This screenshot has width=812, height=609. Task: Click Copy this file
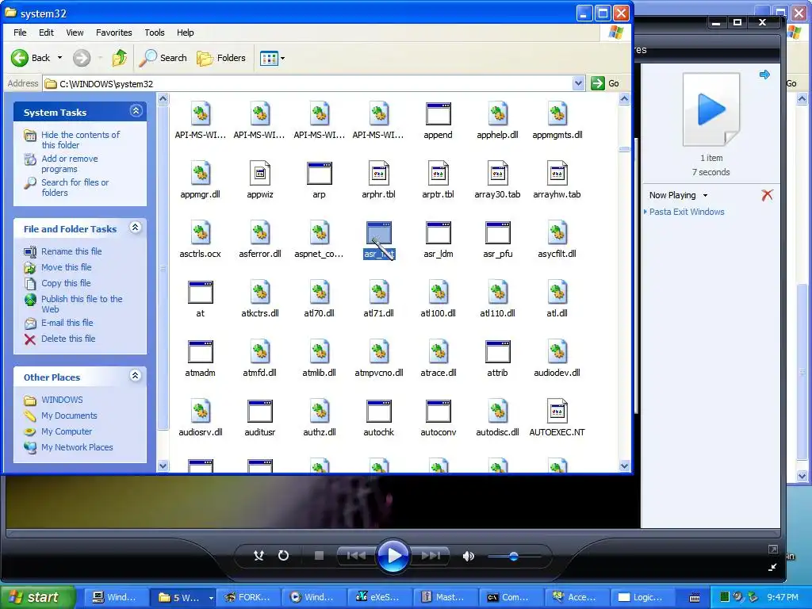pyautogui.click(x=66, y=283)
